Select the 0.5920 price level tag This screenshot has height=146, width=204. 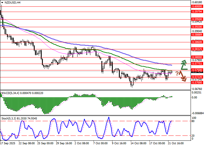pyautogui.click(x=197, y=27)
